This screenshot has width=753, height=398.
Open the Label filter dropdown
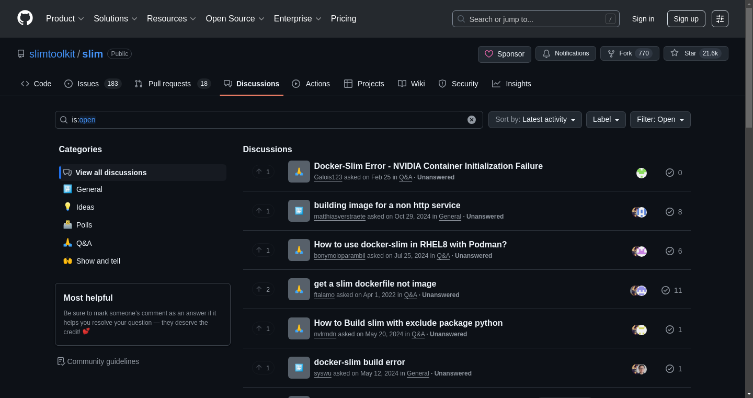pos(606,120)
